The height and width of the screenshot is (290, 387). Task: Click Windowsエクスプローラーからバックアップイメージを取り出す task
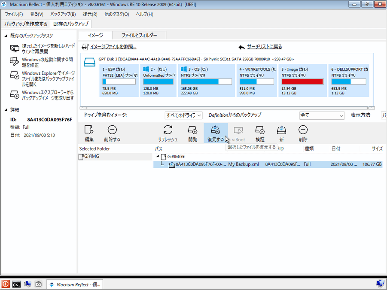[x=48, y=95]
